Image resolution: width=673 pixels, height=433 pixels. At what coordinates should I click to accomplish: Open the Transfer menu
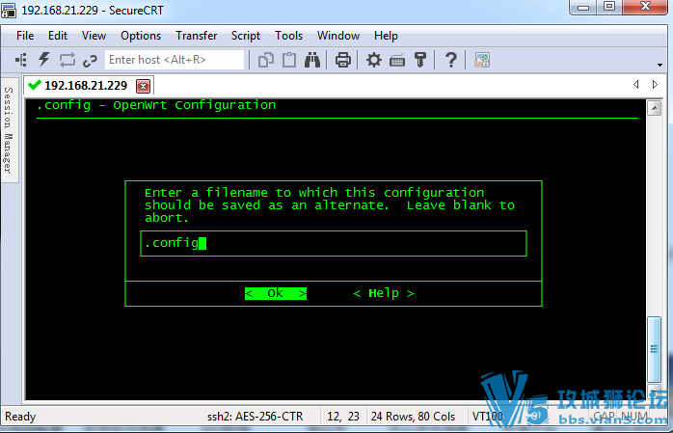[x=196, y=36]
